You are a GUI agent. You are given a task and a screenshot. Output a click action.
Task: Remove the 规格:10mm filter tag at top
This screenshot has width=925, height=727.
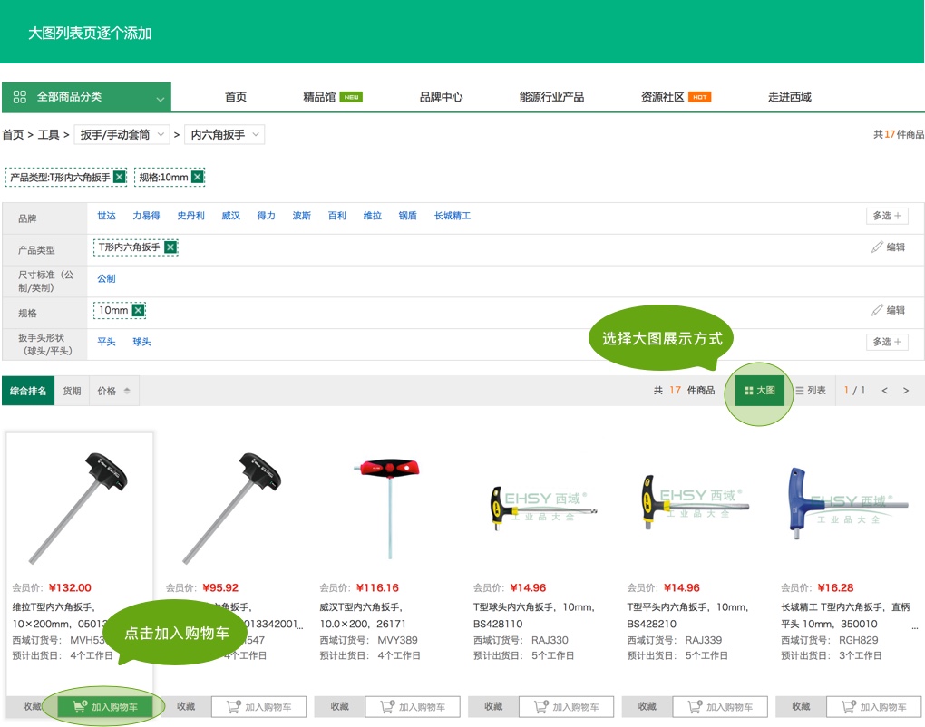198,177
